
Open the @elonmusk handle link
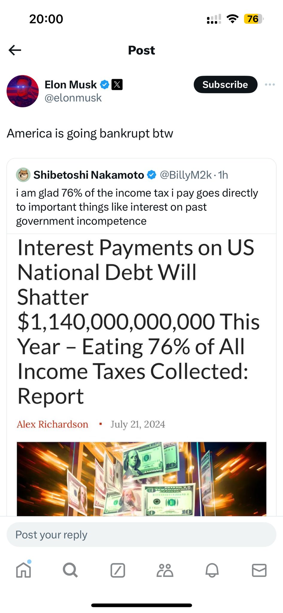click(x=73, y=98)
